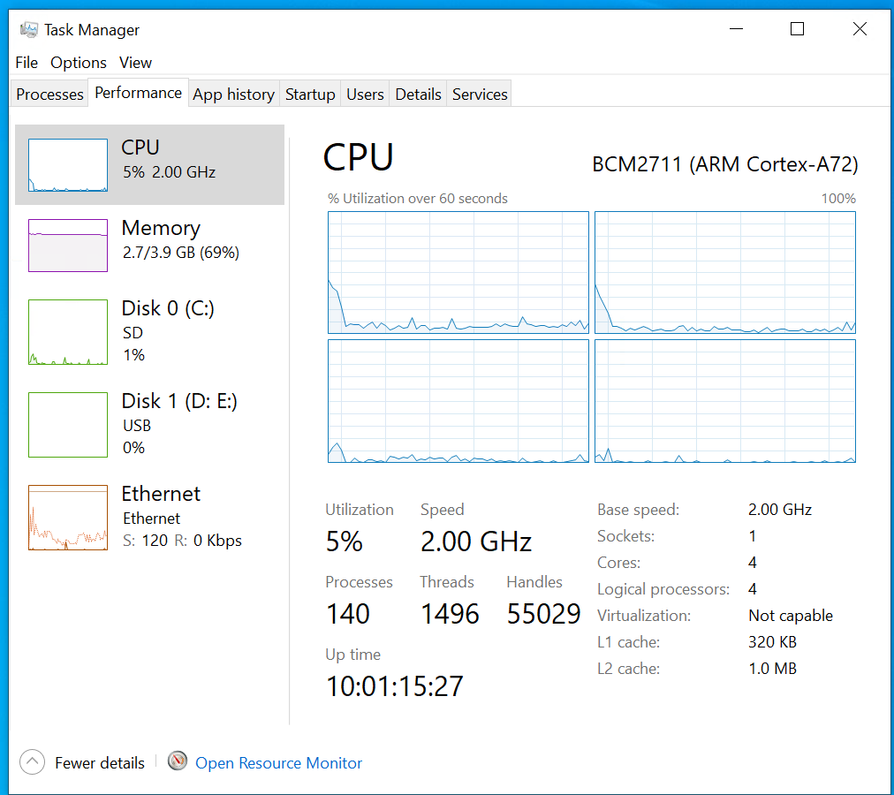Viewport: 894px width, 795px height.
Task: Click the 2.00 GHz speed value under Speed
Action: [x=476, y=541]
